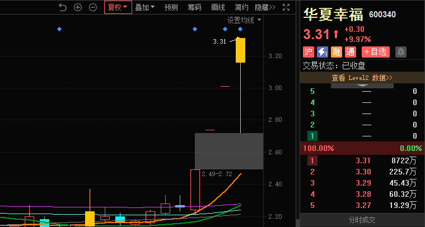Click the 交易状态: 已收盘 status text
This screenshot has height=227, width=425.
pyautogui.click(x=334, y=65)
